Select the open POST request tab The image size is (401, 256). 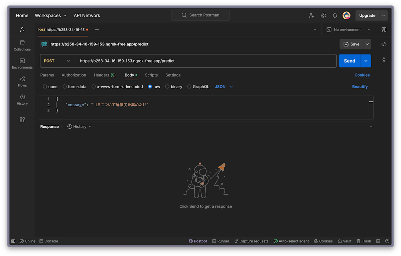[x=63, y=30]
